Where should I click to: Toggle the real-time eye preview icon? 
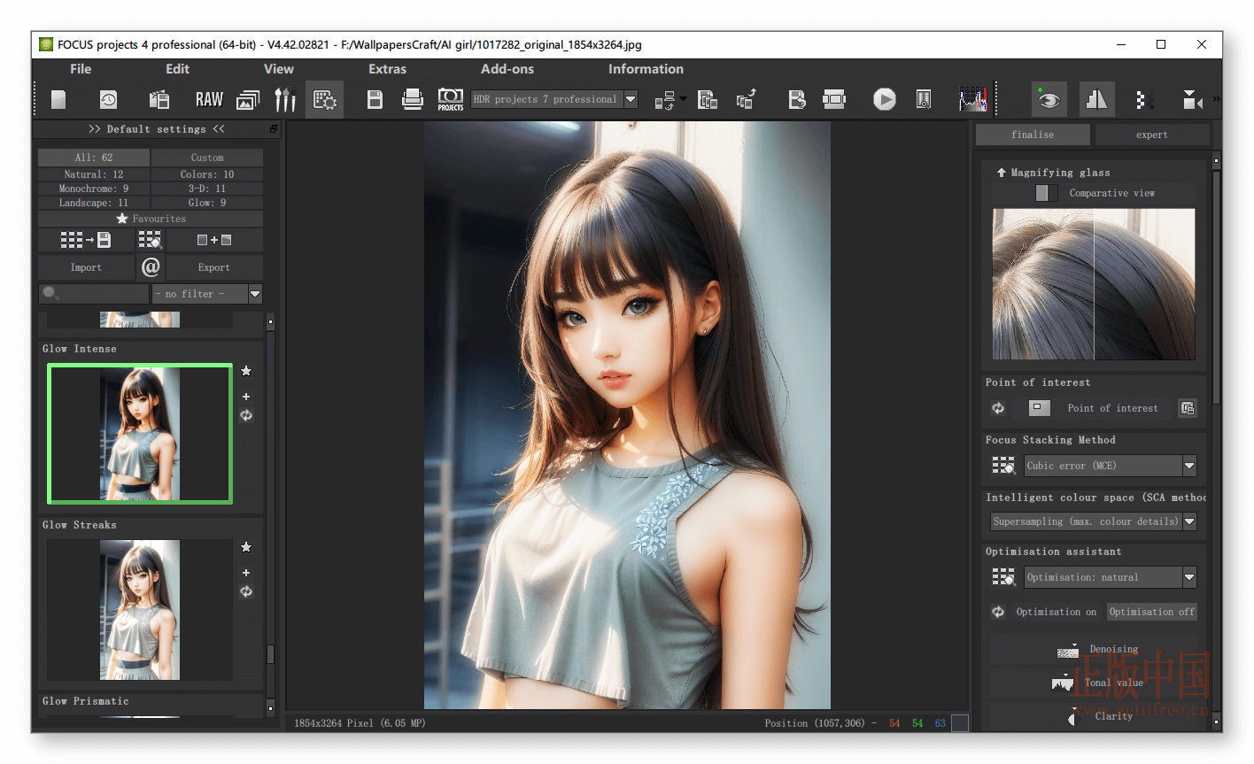(x=1049, y=99)
